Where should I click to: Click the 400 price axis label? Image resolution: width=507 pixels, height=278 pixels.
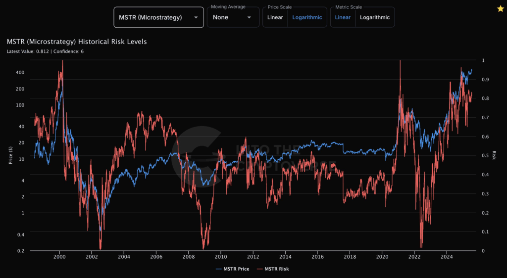(20, 72)
